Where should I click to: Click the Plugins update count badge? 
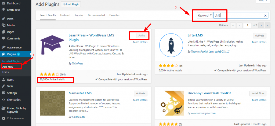(19, 54)
